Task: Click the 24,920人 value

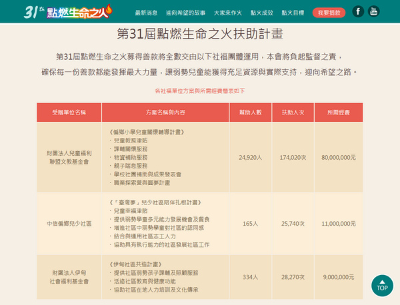Action: (x=250, y=157)
